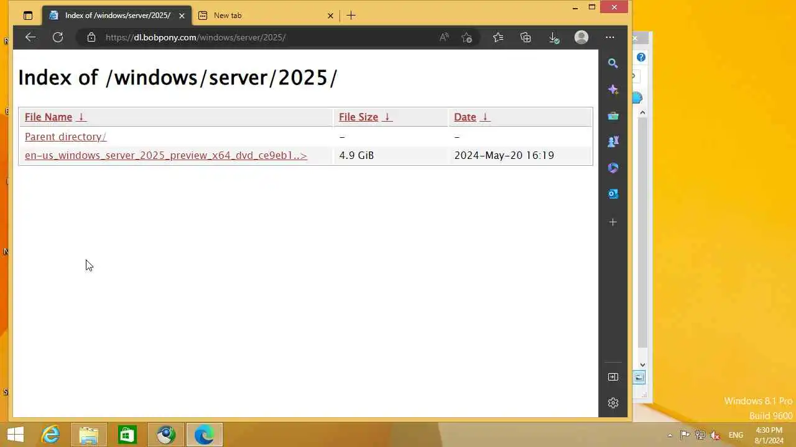The width and height of the screenshot is (796, 447).
Task: Open the Parent directory link
Action: [x=65, y=137]
